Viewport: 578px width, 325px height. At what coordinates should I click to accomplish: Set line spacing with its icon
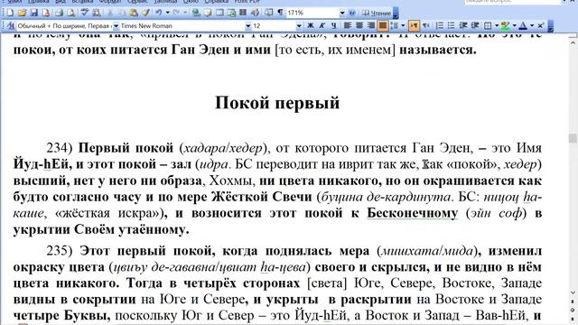(x=394, y=26)
